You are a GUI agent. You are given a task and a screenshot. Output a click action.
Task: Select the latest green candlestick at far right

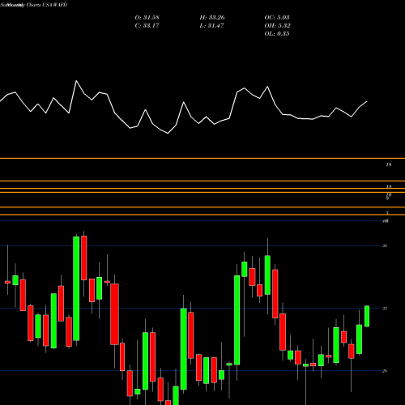(367, 316)
